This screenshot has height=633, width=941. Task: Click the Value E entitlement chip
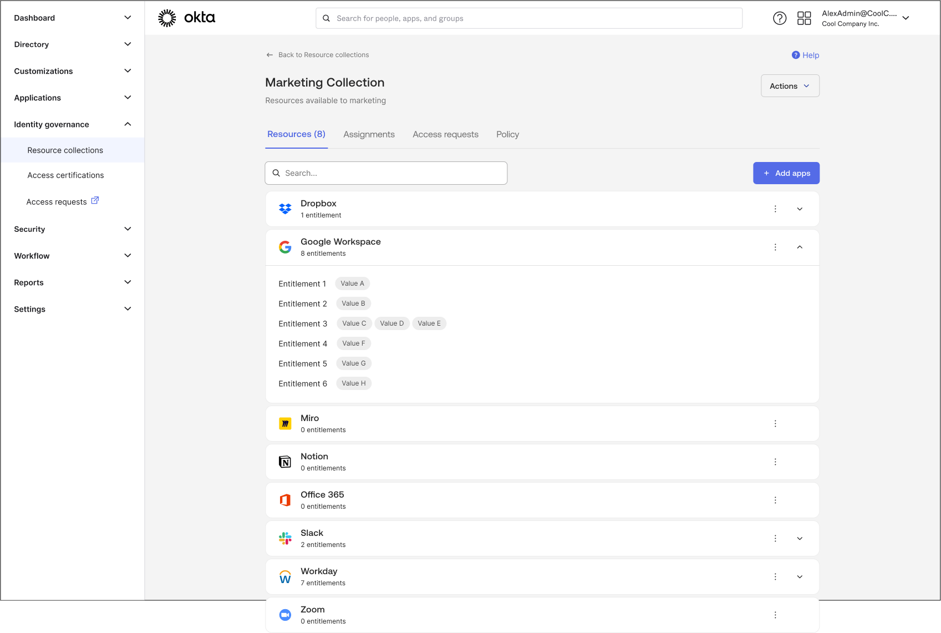pyautogui.click(x=429, y=323)
